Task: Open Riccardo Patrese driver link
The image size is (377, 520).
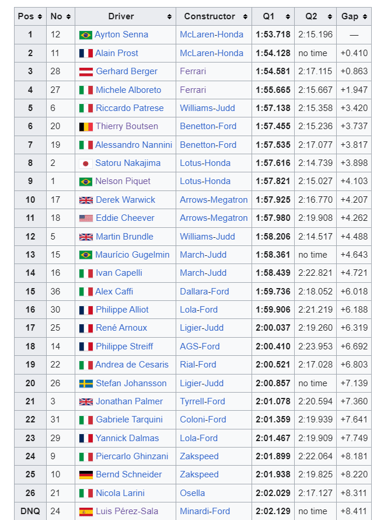Action: point(130,108)
